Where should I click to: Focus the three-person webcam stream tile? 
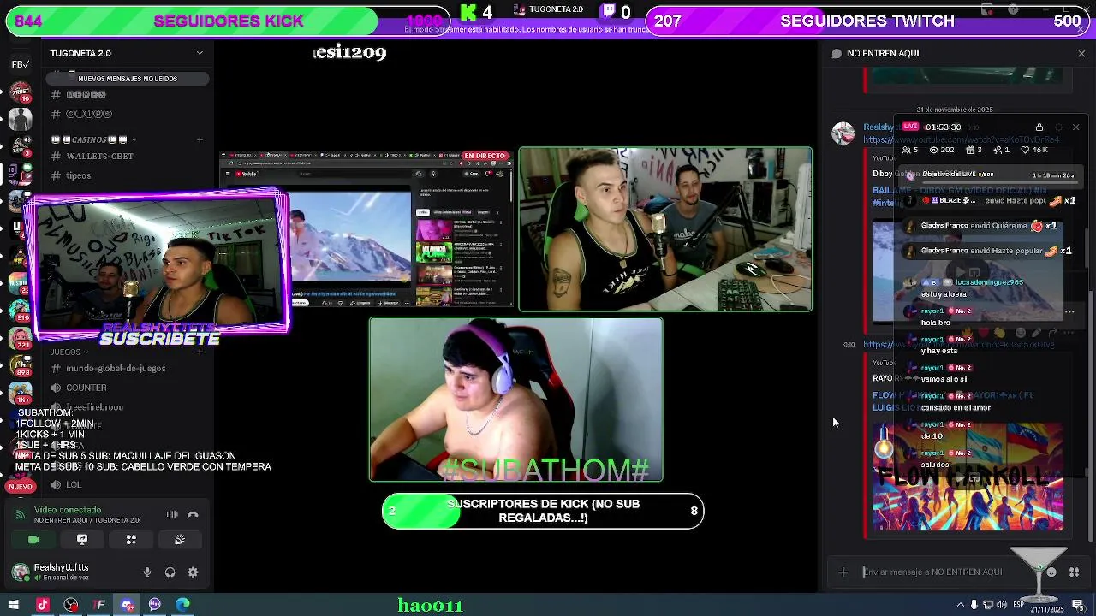[664, 228]
